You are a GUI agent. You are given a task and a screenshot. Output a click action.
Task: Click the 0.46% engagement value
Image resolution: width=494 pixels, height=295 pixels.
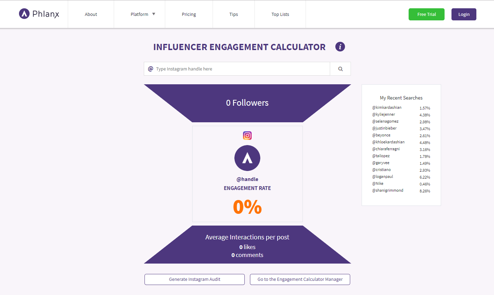425,184
